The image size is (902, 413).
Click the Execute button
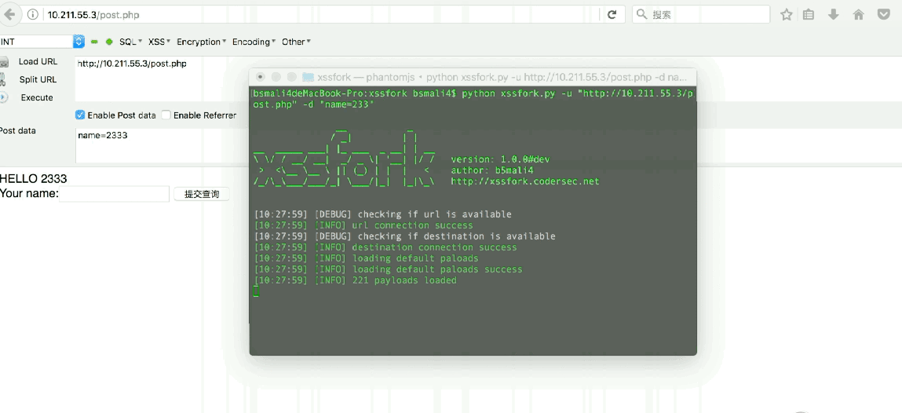(37, 98)
